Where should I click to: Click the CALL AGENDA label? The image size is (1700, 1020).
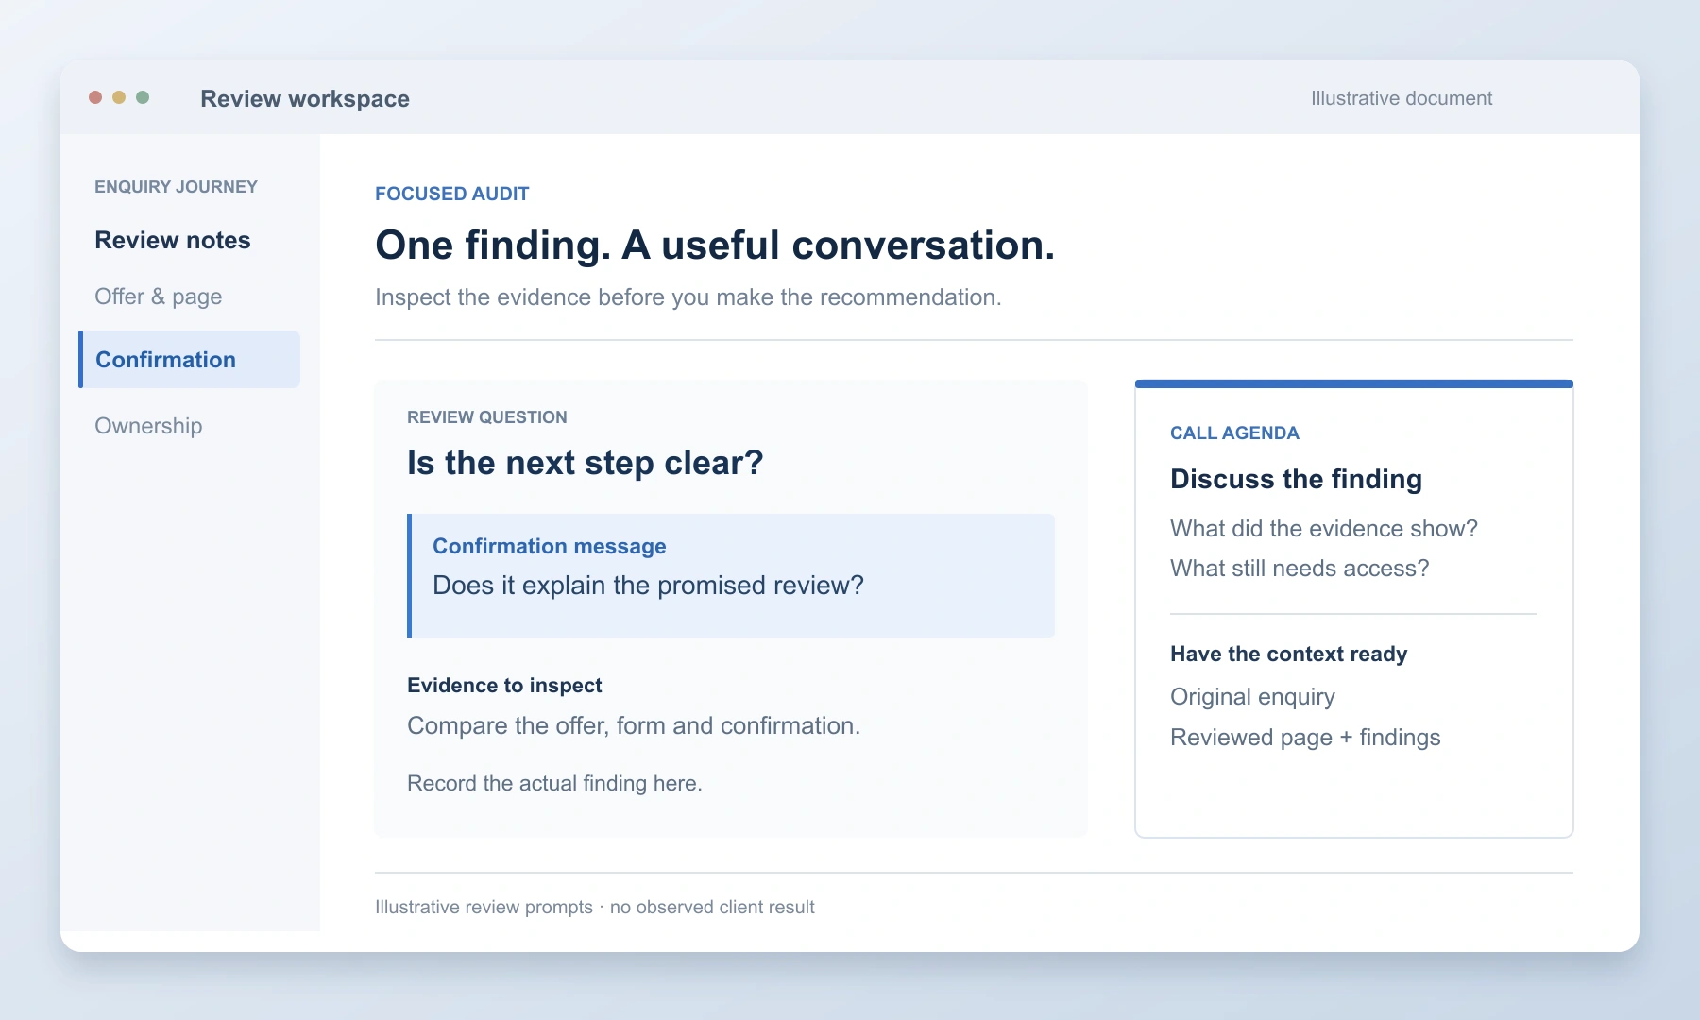pyautogui.click(x=1234, y=433)
